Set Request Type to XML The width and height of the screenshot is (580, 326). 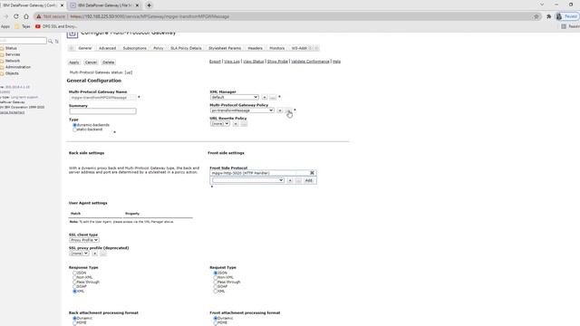click(x=216, y=292)
